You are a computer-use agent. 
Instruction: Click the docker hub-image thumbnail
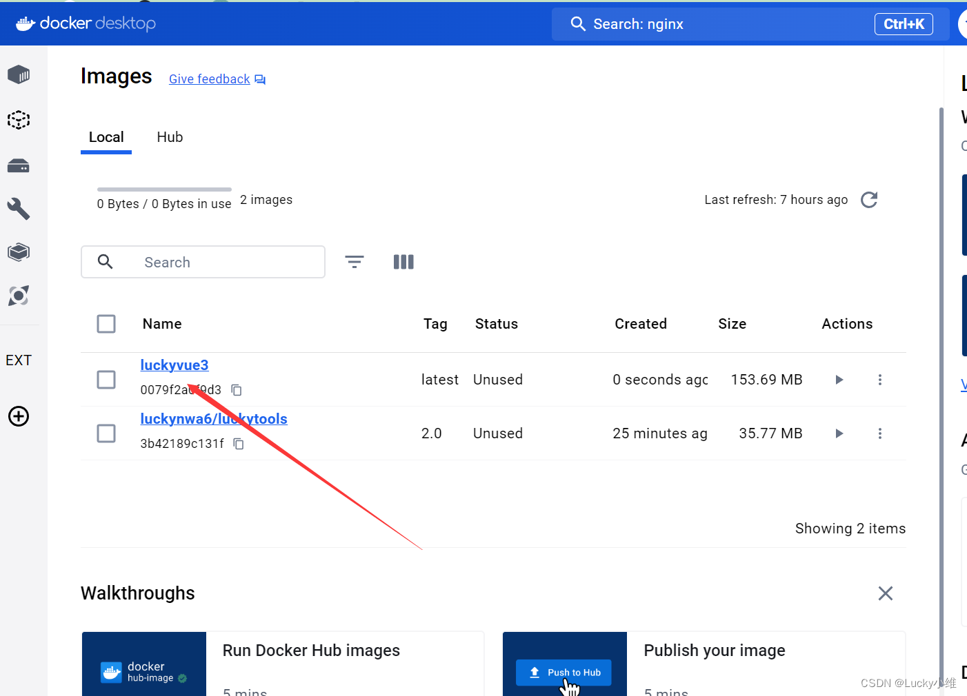[144, 664]
